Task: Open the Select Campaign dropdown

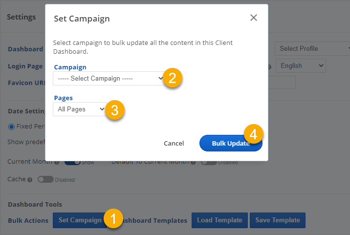Action: [109, 78]
